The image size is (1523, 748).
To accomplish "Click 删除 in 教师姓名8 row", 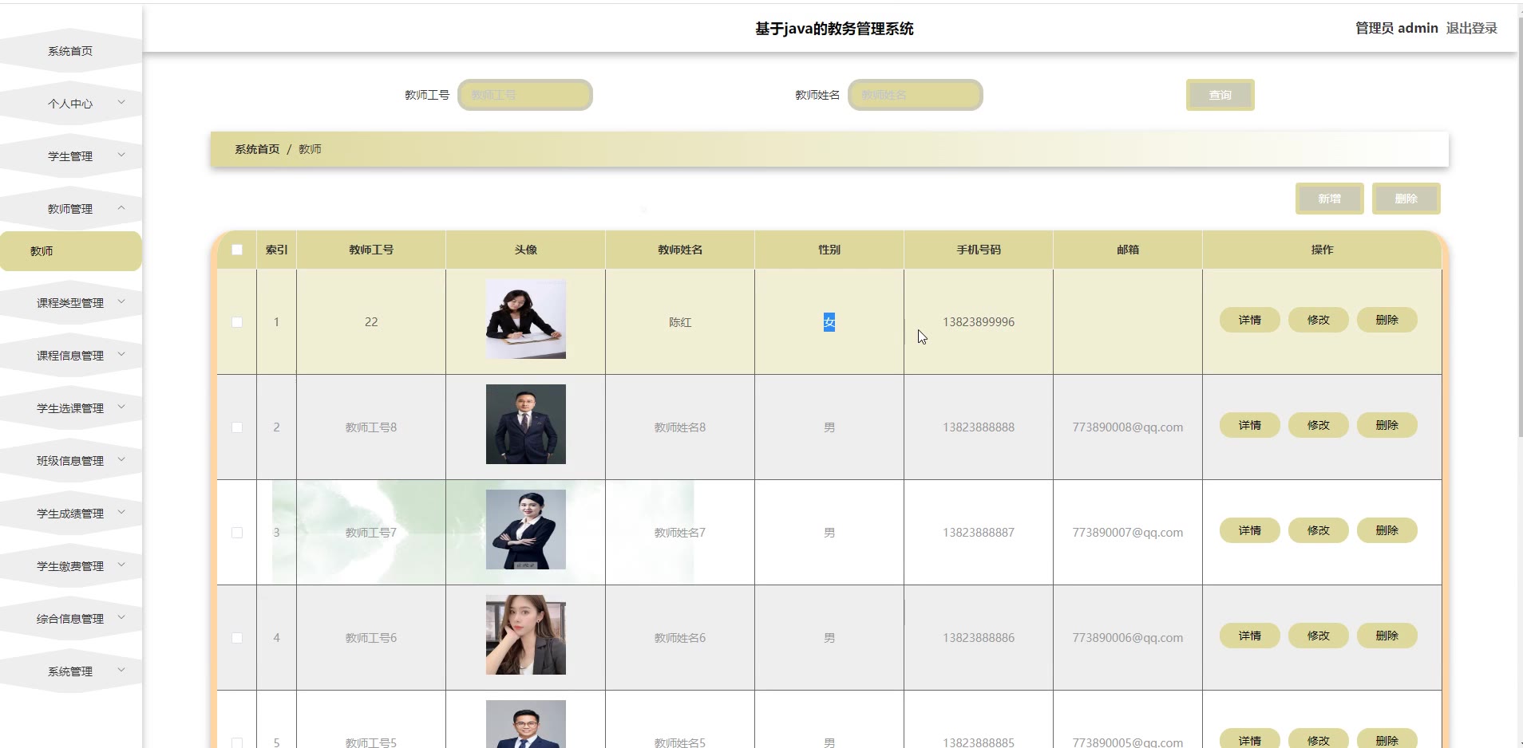I will point(1387,425).
